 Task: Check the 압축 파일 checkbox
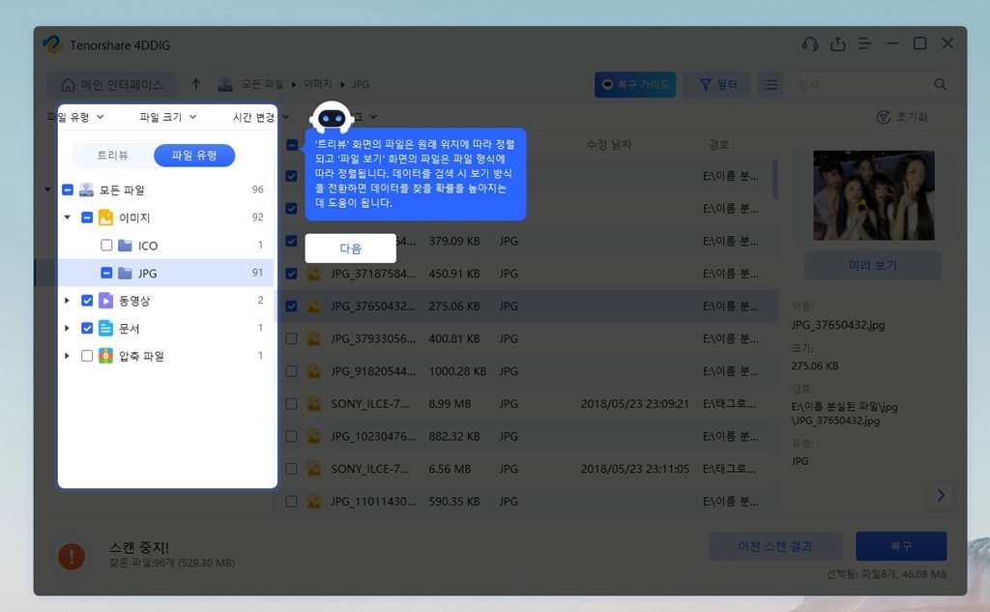click(87, 356)
